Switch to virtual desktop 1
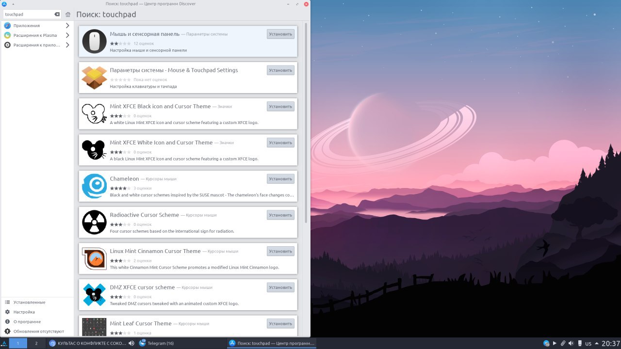This screenshot has width=621, height=349. [x=18, y=343]
